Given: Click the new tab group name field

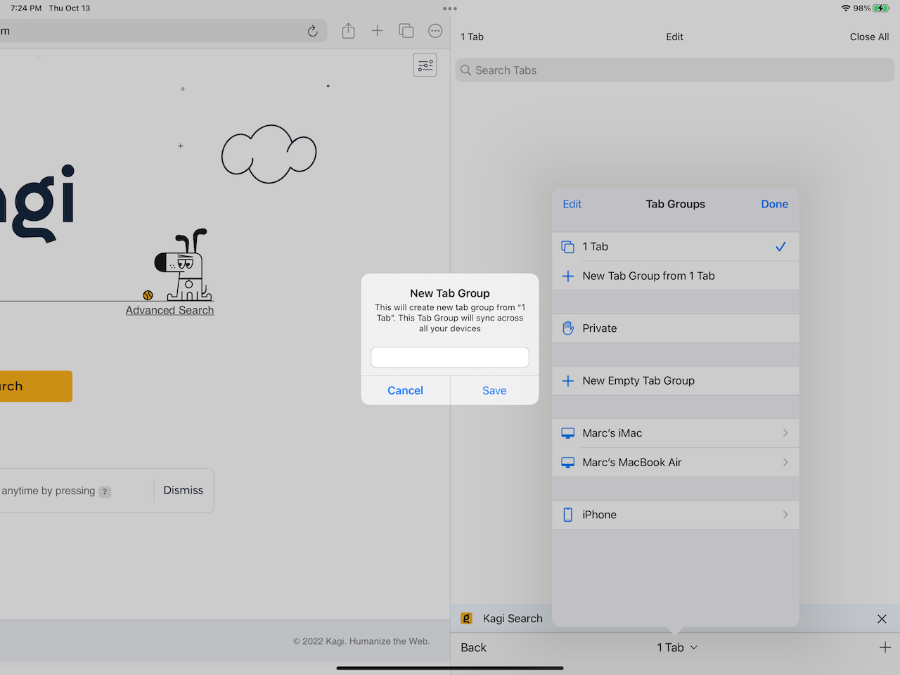Looking at the screenshot, I should 449,357.
